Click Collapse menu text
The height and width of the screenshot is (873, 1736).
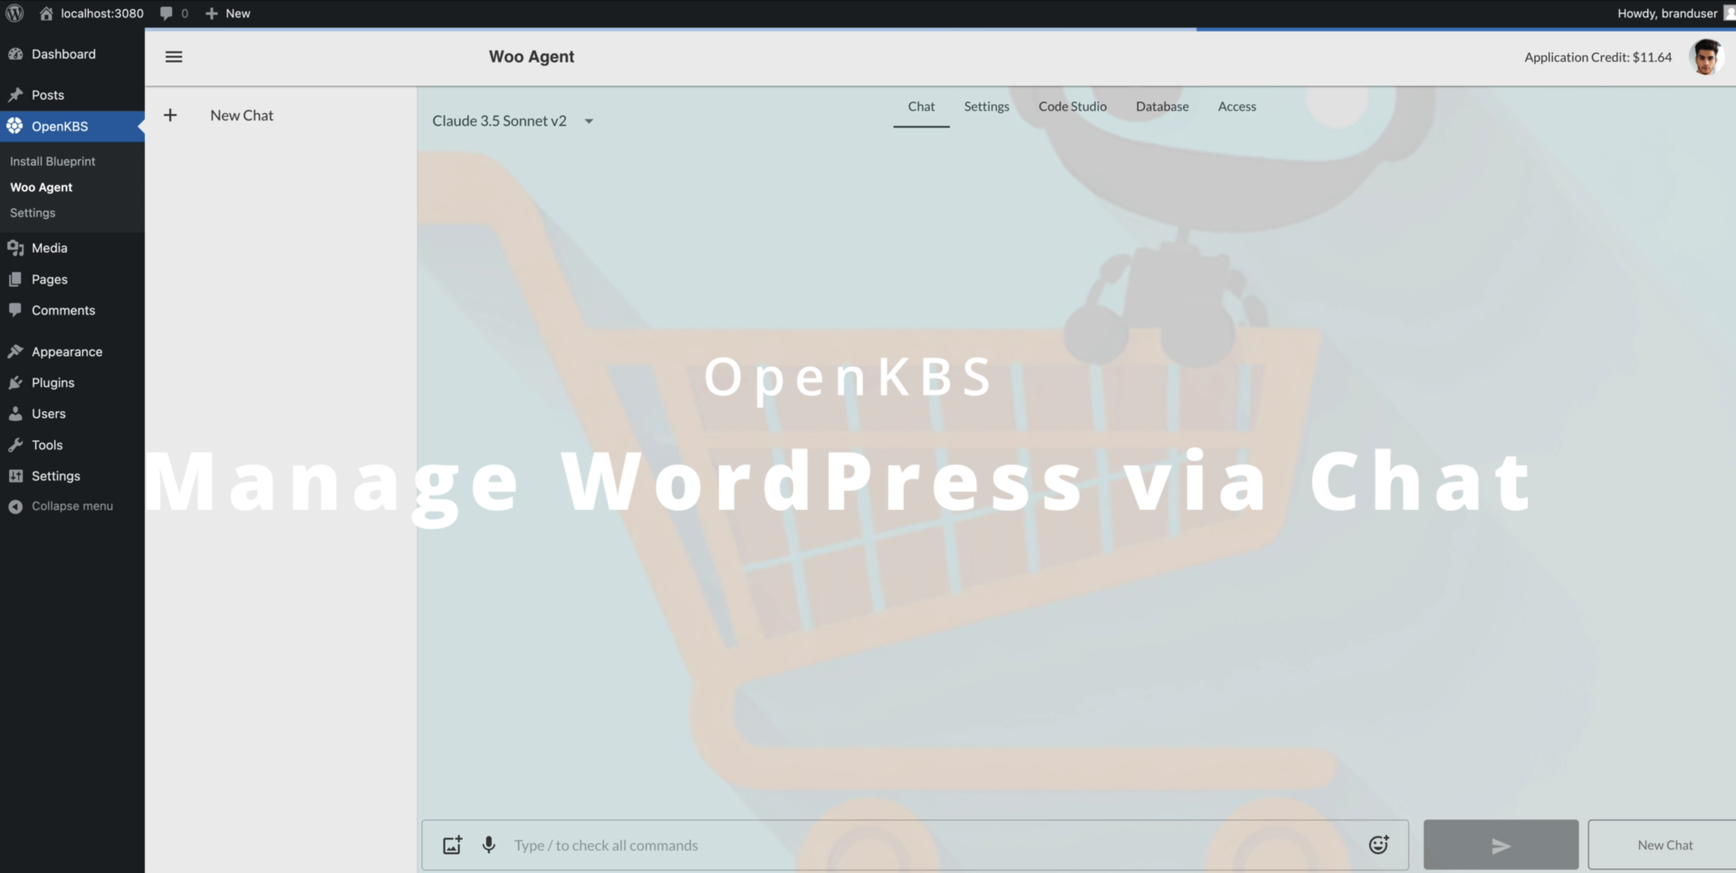coord(72,506)
